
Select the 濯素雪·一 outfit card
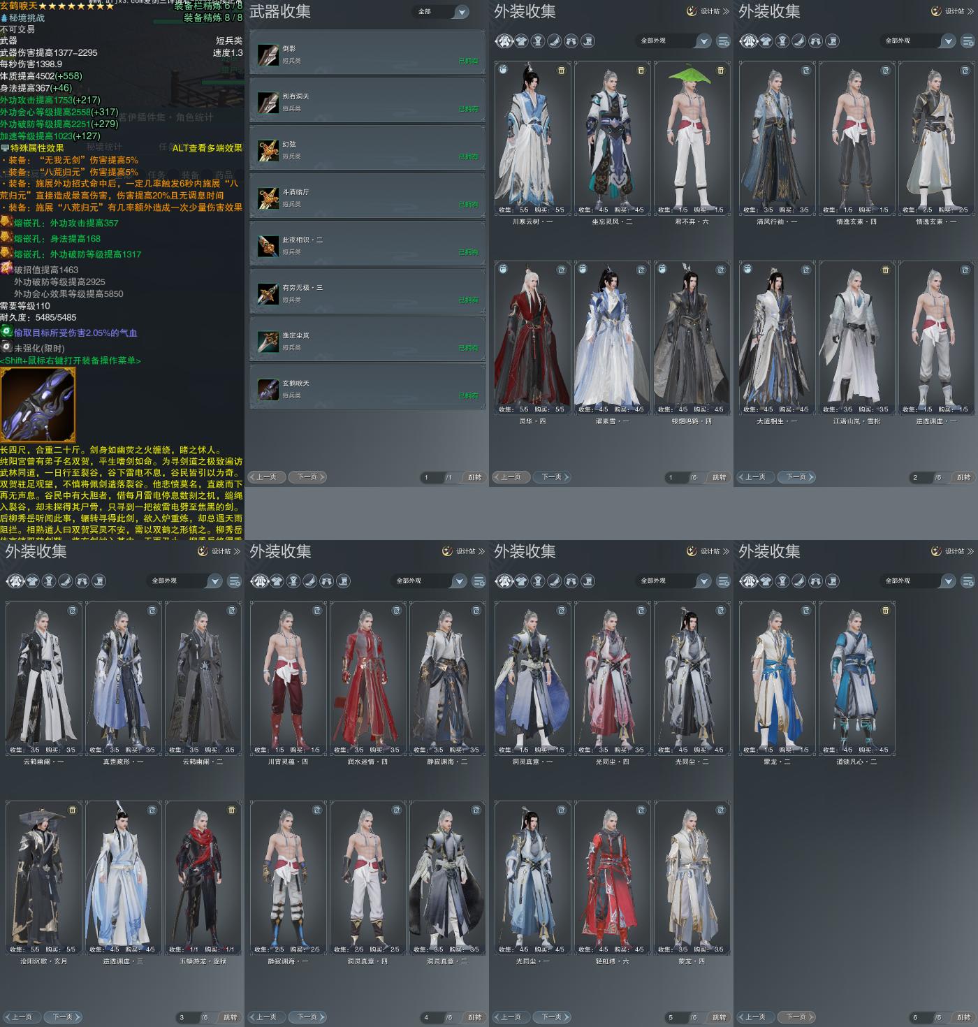click(x=612, y=338)
